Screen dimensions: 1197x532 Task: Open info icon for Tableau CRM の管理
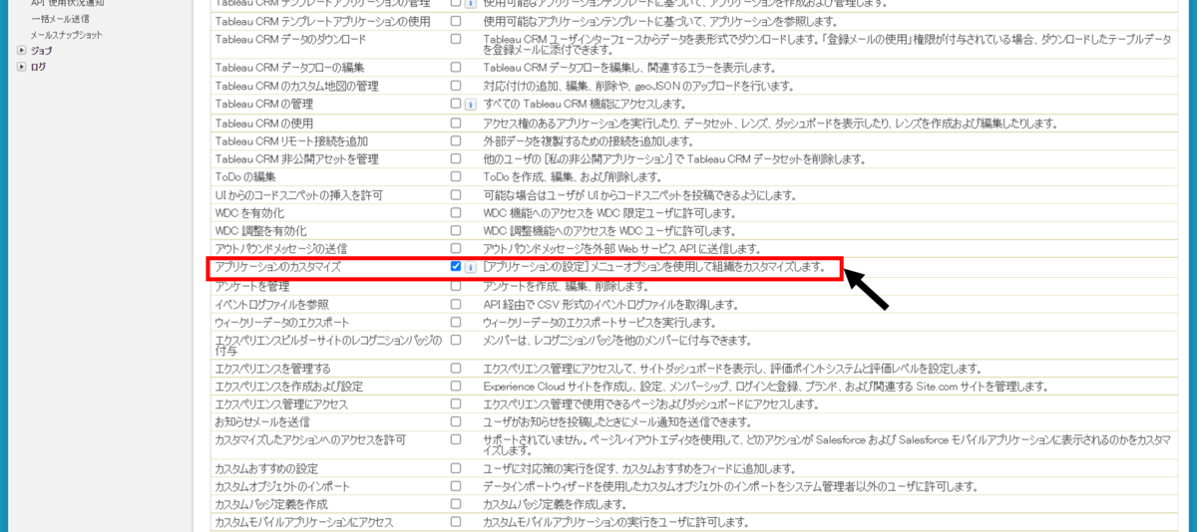click(470, 104)
